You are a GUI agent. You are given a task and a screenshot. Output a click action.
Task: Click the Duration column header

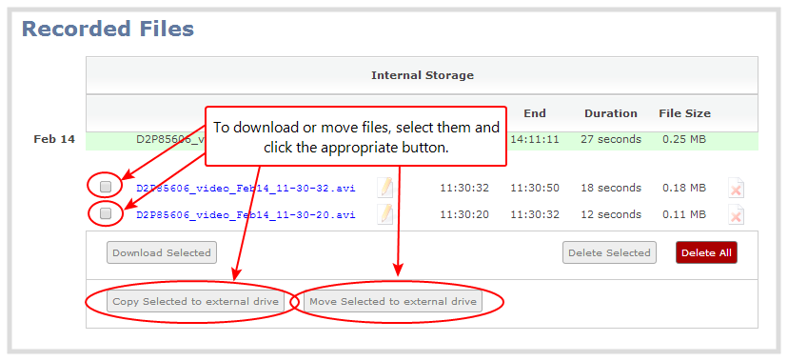pyautogui.click(x=611, y=113)
